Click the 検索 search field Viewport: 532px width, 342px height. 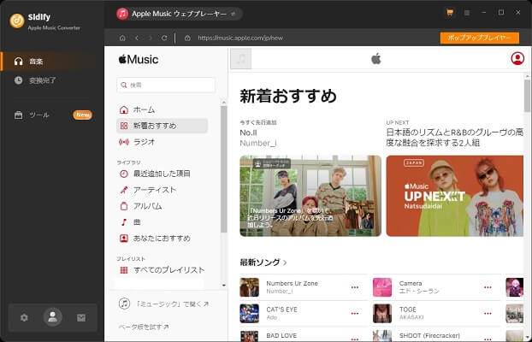coord(166,85)
